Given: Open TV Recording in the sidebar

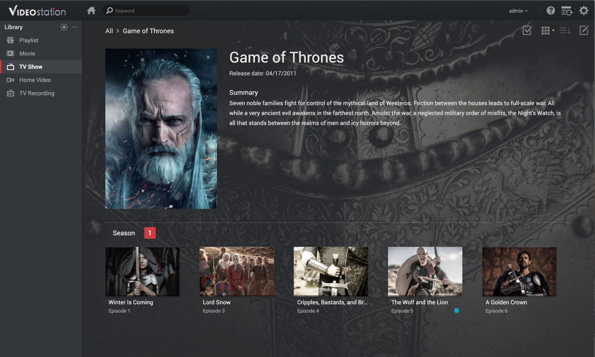Looking at the screenshot, I should 37,93.
